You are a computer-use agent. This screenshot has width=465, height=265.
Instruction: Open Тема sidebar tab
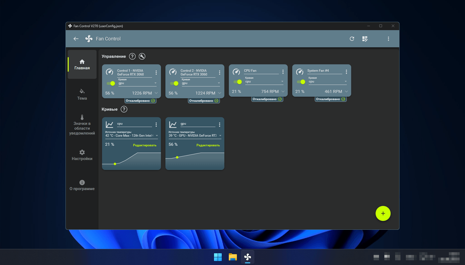click(x=82, y=95)
